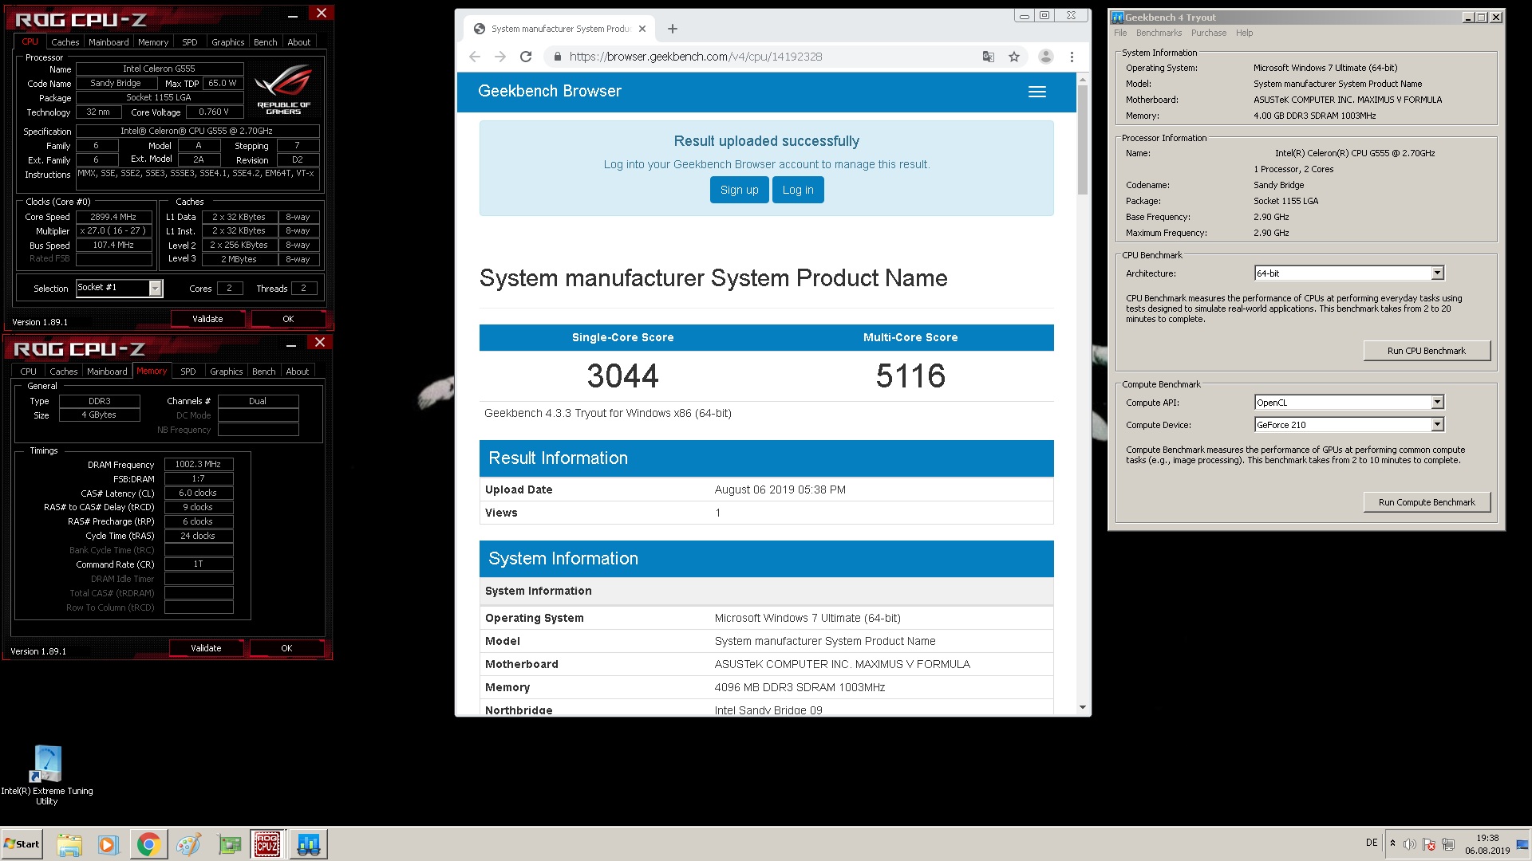1532x861 pixels.
Task: Open the SPD tab in top CPU-Z window
Action: click(189, 42)
